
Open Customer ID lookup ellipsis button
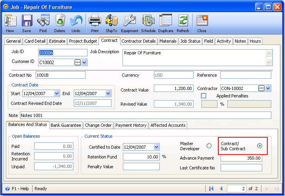pos(78,63)
